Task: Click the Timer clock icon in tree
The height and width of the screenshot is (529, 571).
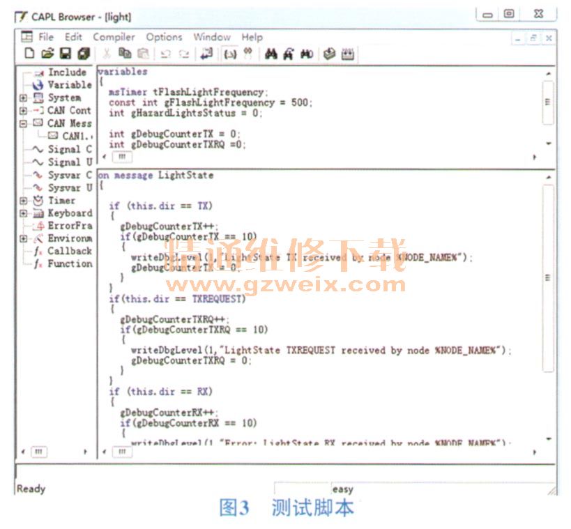Action: pos(38,201)
